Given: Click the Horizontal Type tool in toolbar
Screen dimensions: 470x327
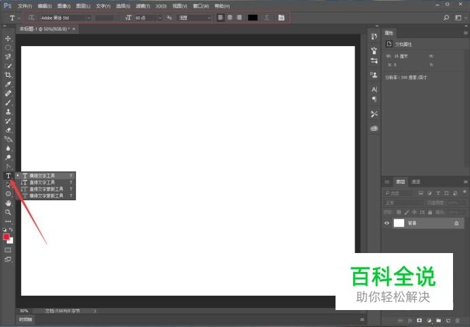Looking at the screenshot, I should [x=8, y=176].
